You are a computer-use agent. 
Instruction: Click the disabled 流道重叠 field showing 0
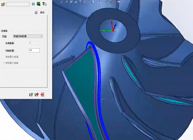34,43
